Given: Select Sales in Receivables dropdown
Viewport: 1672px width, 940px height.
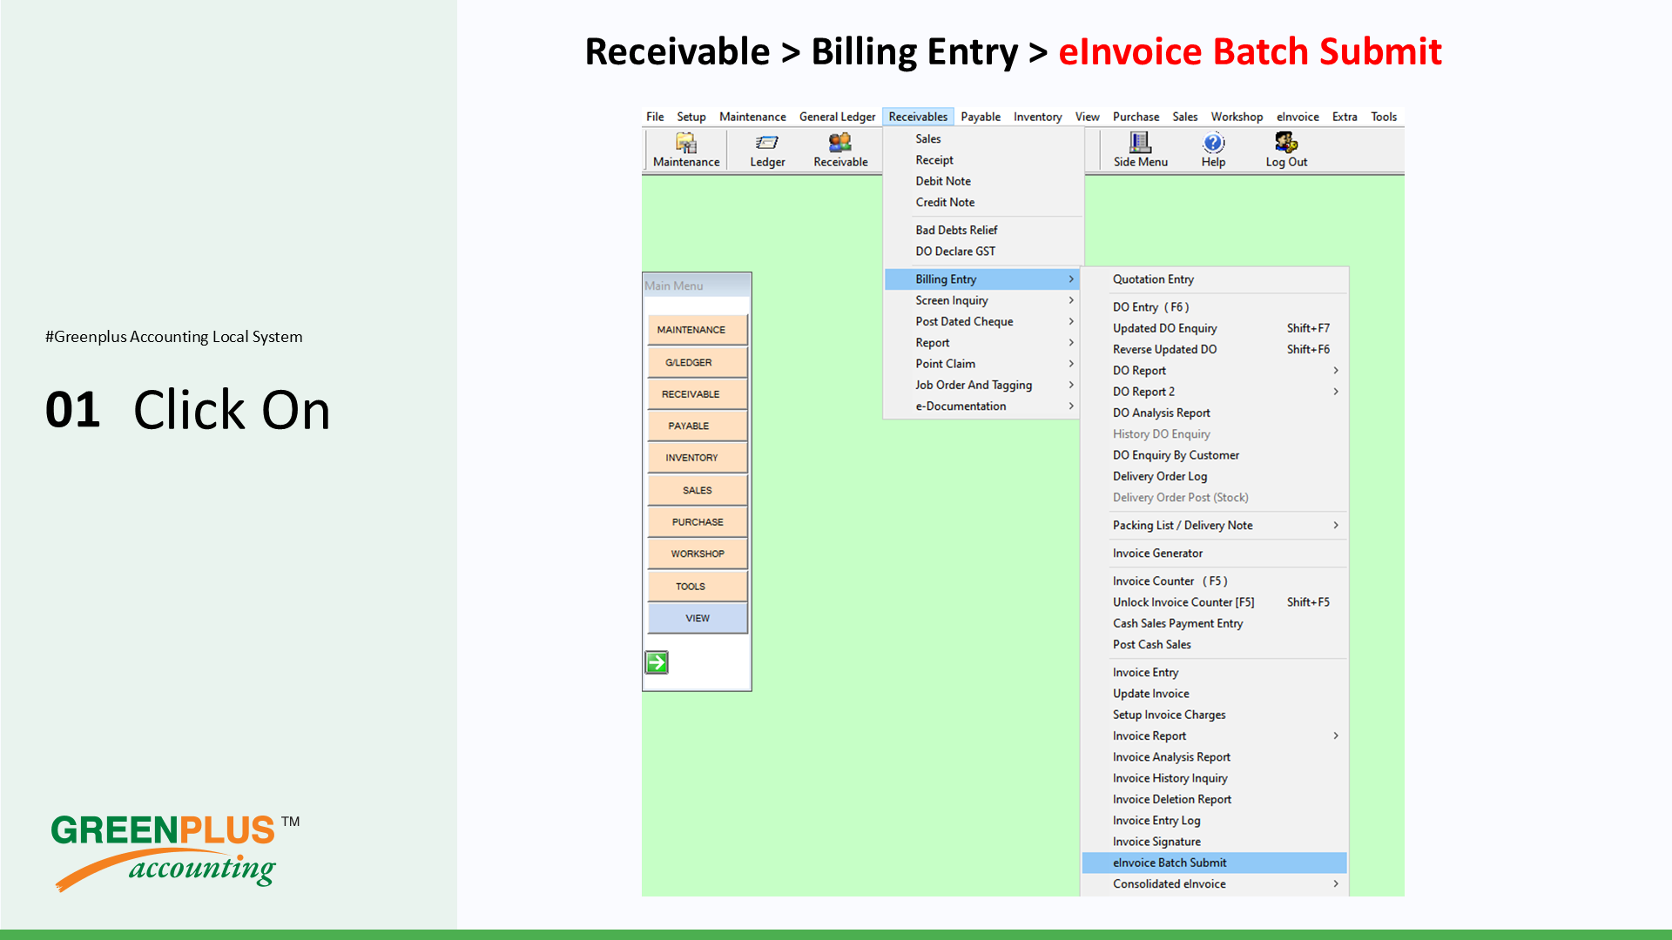Looking at the screenshot, I should click(982, 139).
